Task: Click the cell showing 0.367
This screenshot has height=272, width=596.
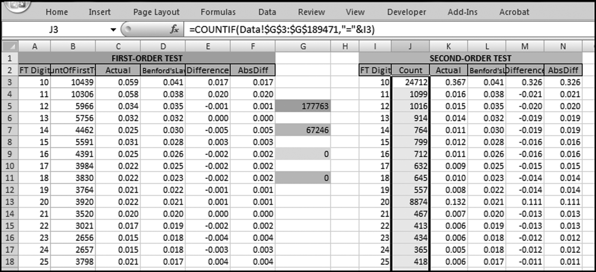Action: point(449,82)
